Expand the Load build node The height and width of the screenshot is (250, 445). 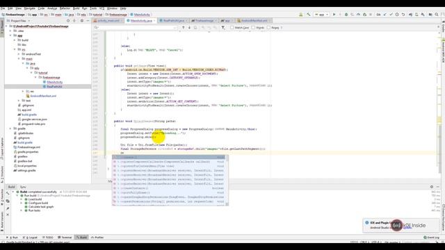point(22,199)
